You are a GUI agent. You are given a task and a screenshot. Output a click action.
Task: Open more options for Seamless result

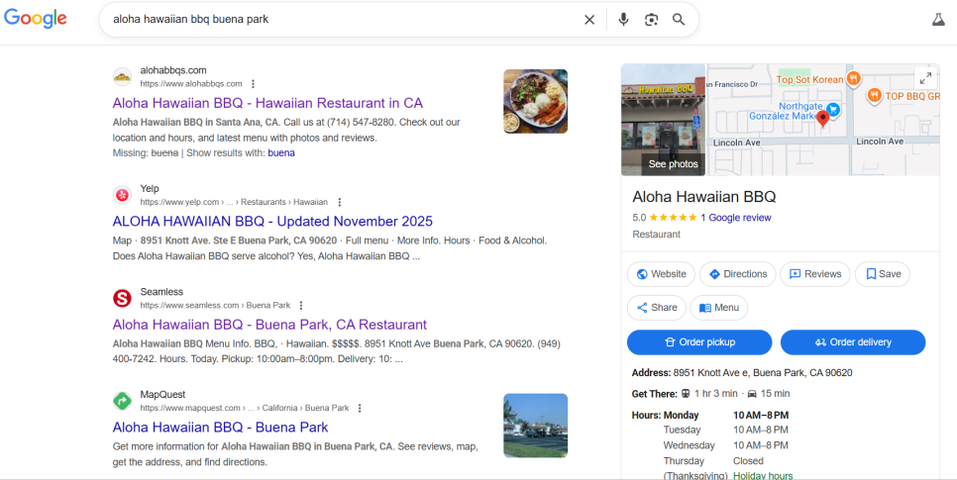click(301, 306)
